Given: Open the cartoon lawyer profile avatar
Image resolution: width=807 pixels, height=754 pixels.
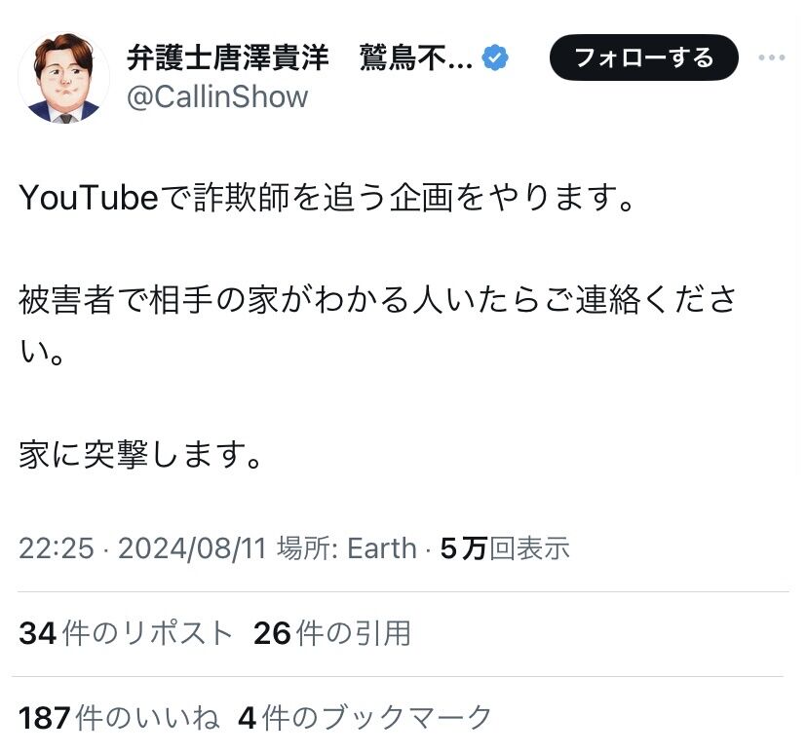Looking at the screenshot, I should pos(63,78).
